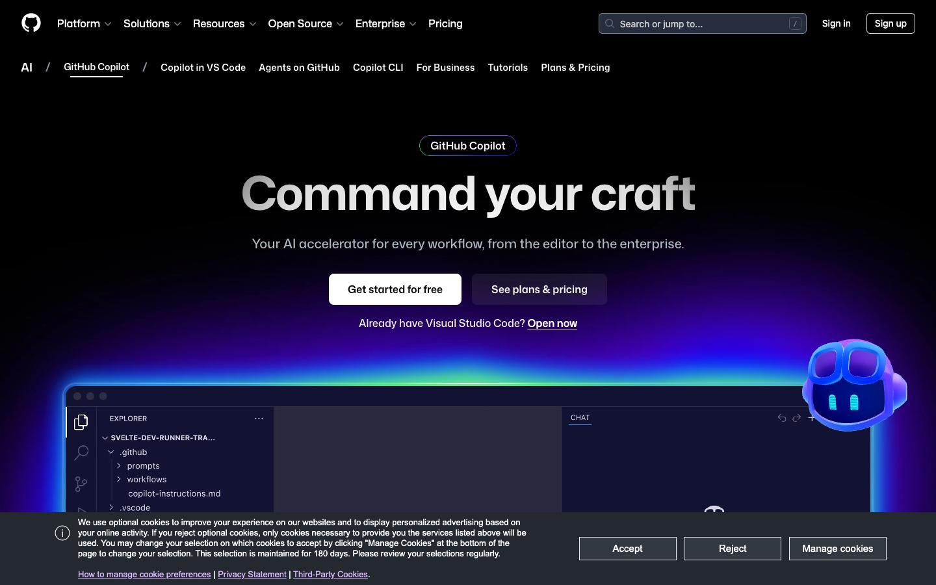Image resolution: width=936 pixels, height=585 pixels.
Task: Click the GitHub logo
Action: [x=31, y=23]
